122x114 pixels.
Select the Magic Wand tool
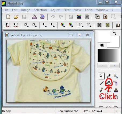116,76
